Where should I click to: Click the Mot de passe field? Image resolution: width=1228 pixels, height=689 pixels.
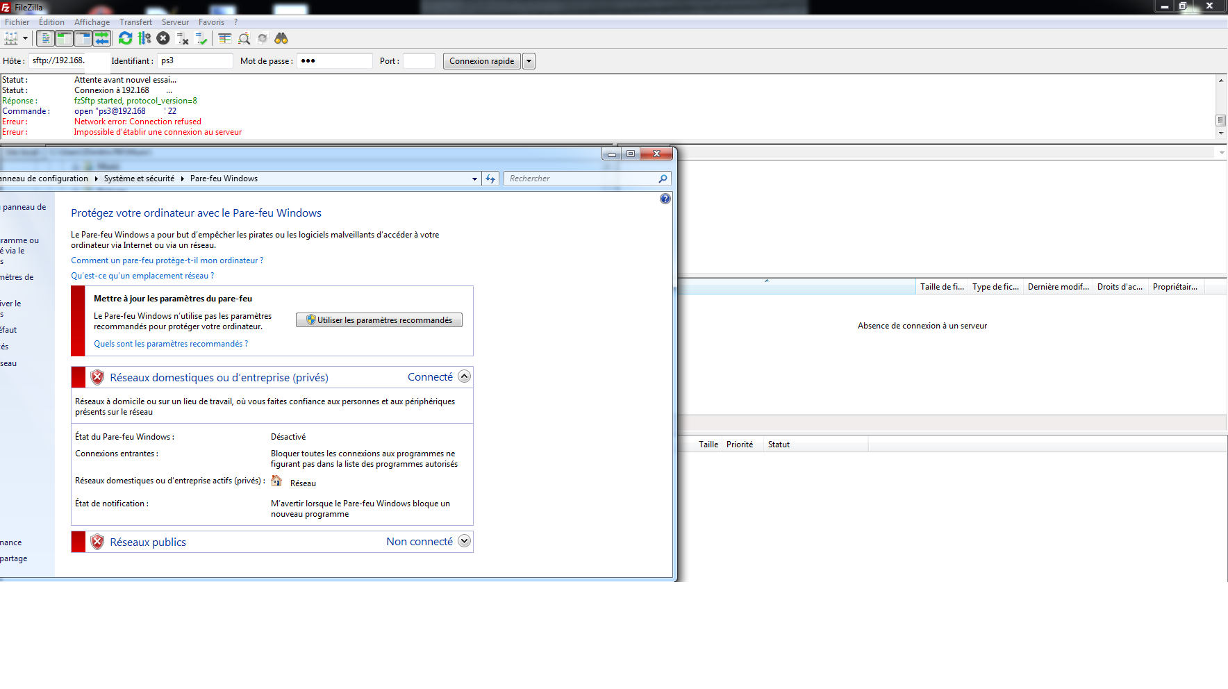click(x=335, y=61)
